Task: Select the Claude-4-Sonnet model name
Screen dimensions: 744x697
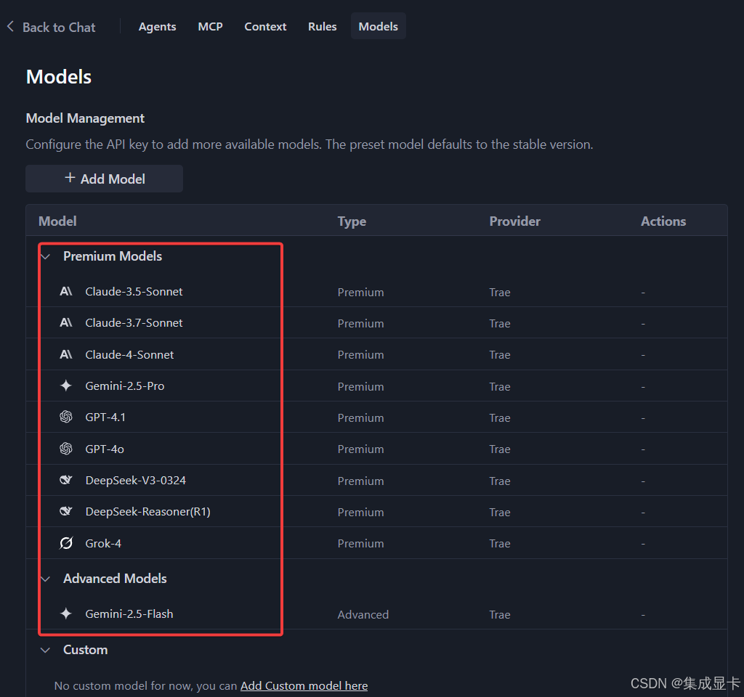Action: [129, 354]
